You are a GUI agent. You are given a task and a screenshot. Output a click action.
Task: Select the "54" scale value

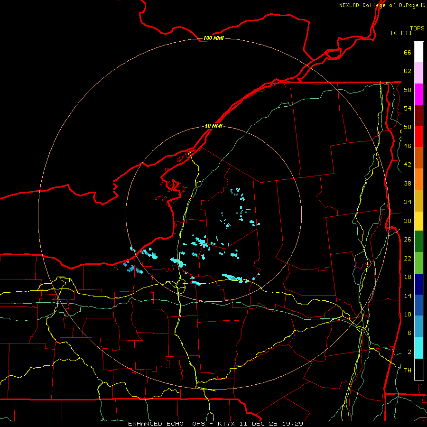408,108
